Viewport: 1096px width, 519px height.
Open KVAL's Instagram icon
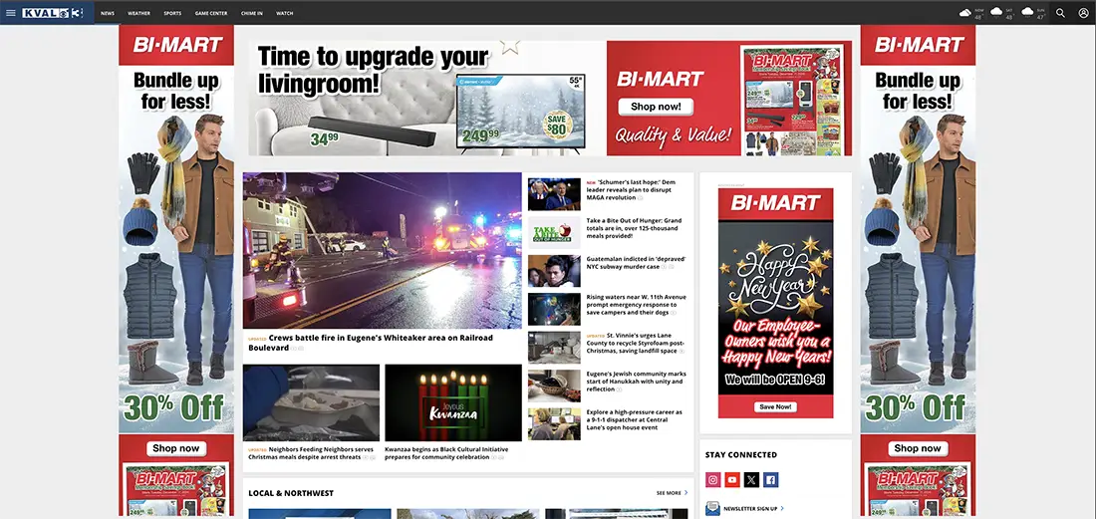[x=713, y=480]
